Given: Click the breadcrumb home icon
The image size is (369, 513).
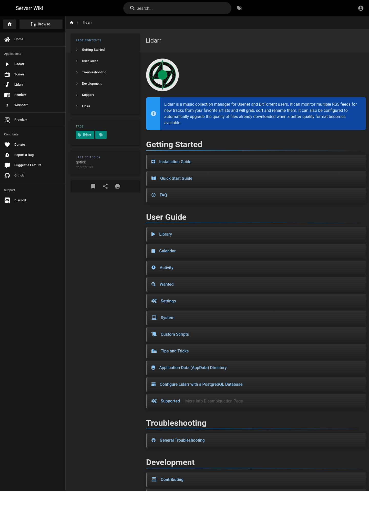Looking at the screenshot, I should pos(72,23).
